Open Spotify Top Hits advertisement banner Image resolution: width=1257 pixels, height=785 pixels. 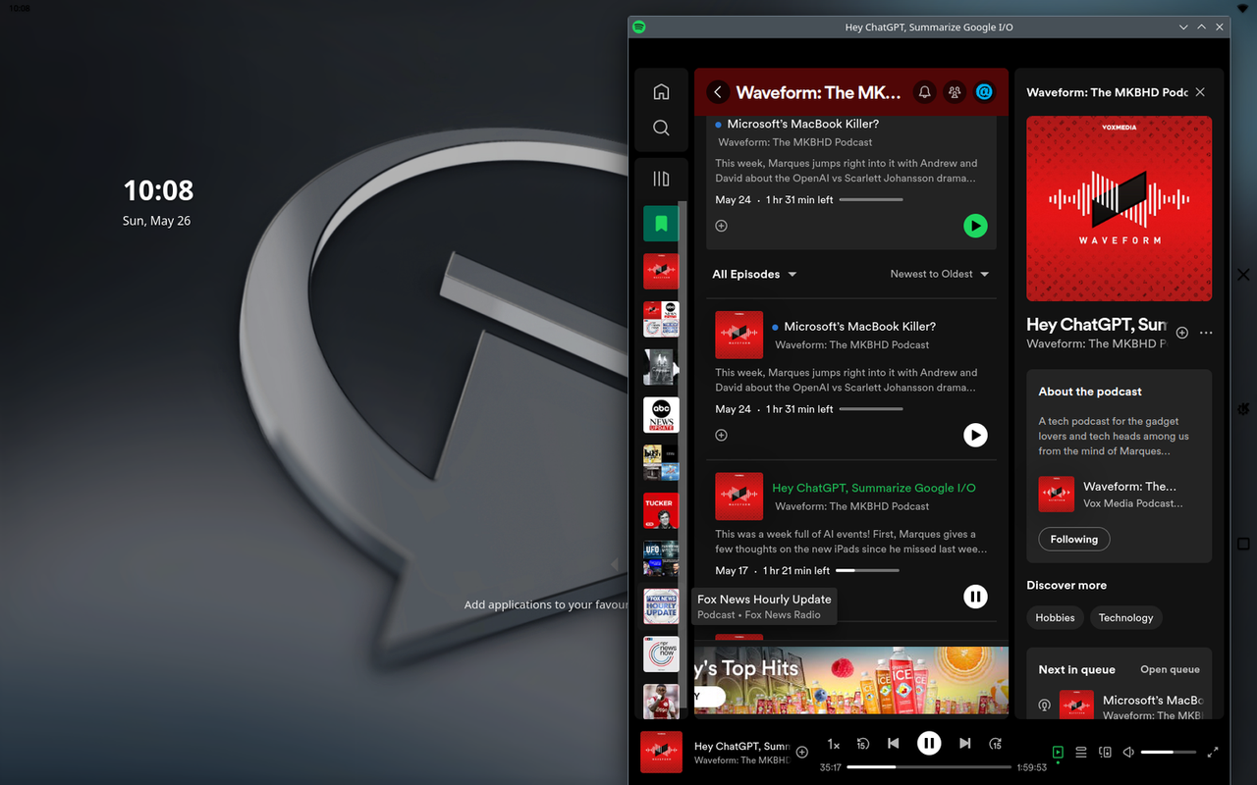click(851, 680)
